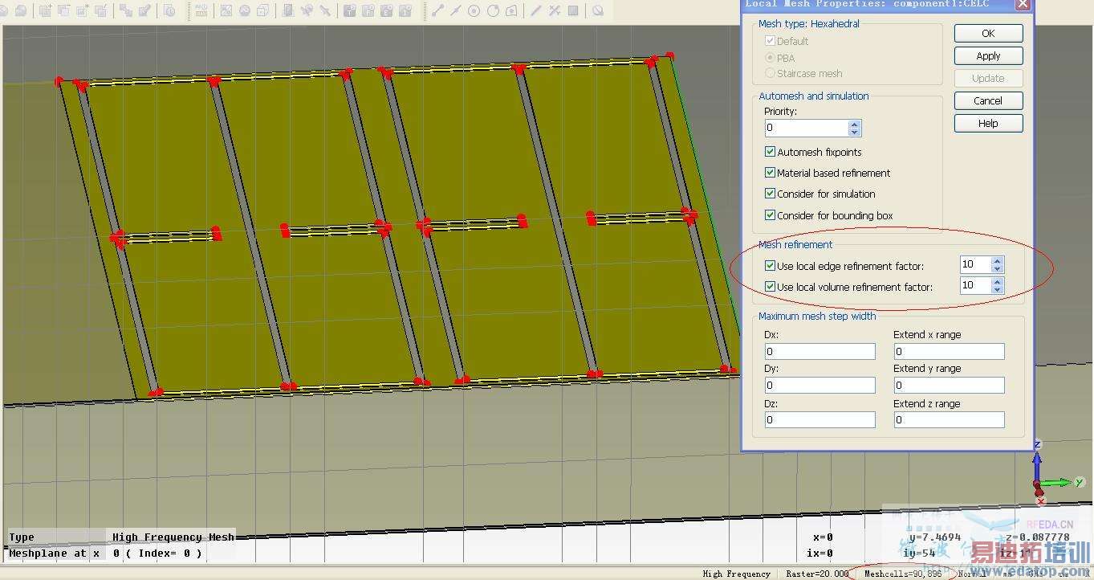Decrease local volume refinement factor value
Viewport: 1094px width, 580px height.
pyautogui.click(x=997, y=290)
